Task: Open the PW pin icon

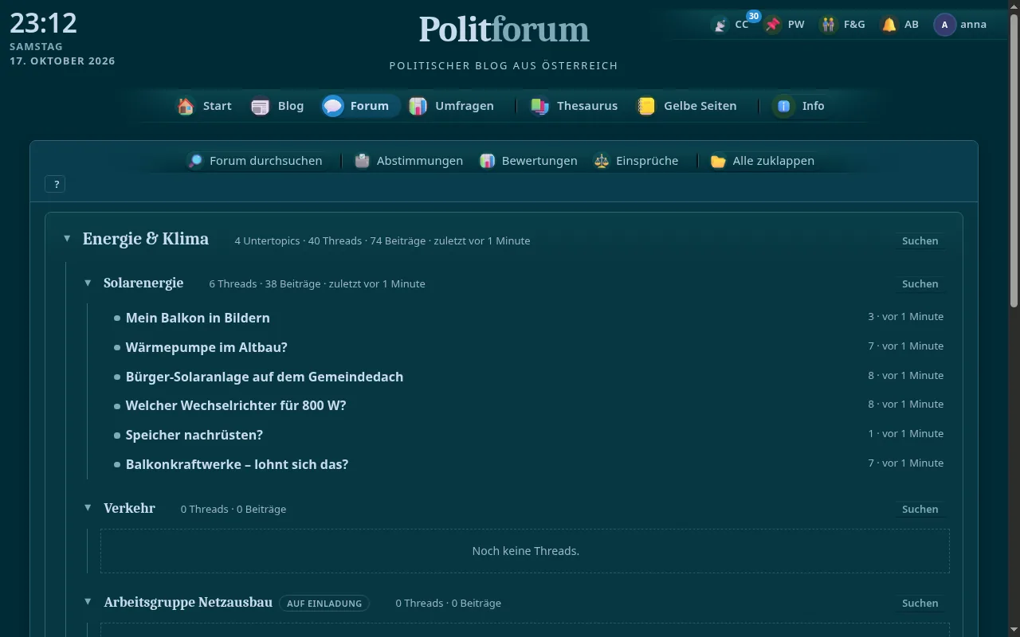Action: [x=772, y=25]
